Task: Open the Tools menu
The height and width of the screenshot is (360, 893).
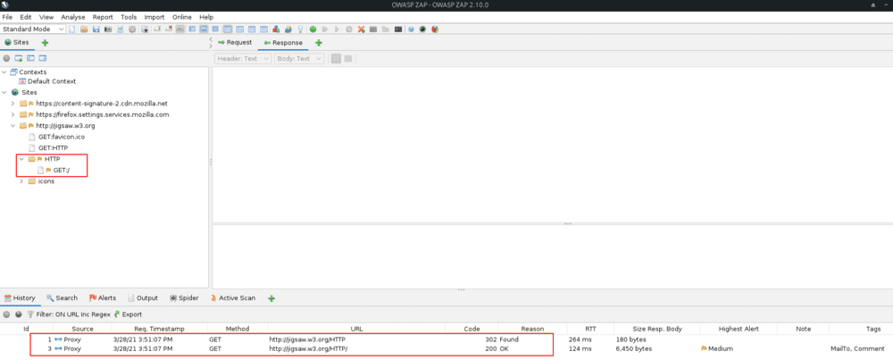Action: pos(129,17)
